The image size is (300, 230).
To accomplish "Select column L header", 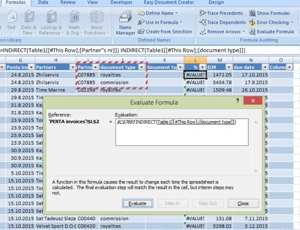I will pyautogui.click(x=195, y=60).
